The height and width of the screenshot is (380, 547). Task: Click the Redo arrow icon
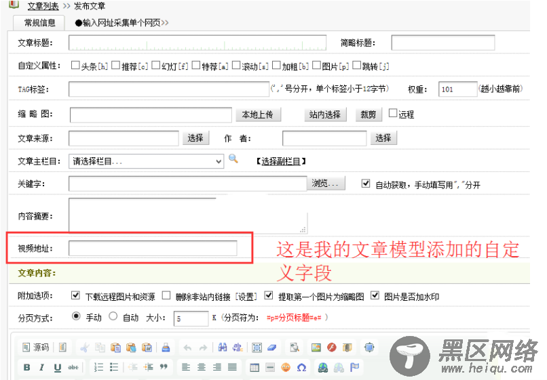click(203, 347)
